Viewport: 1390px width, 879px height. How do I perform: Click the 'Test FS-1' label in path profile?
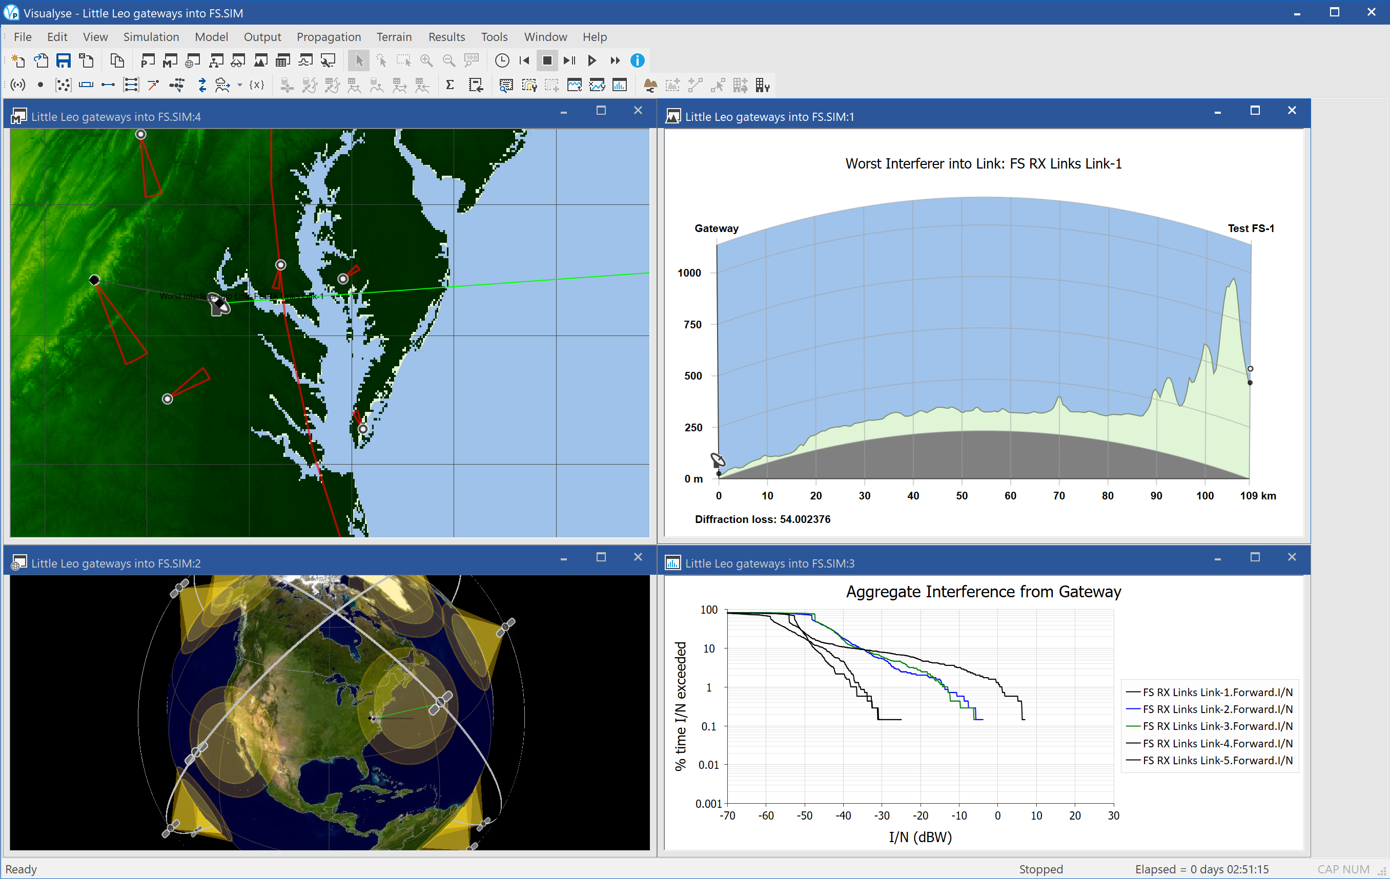click(x=1250, y=228)
